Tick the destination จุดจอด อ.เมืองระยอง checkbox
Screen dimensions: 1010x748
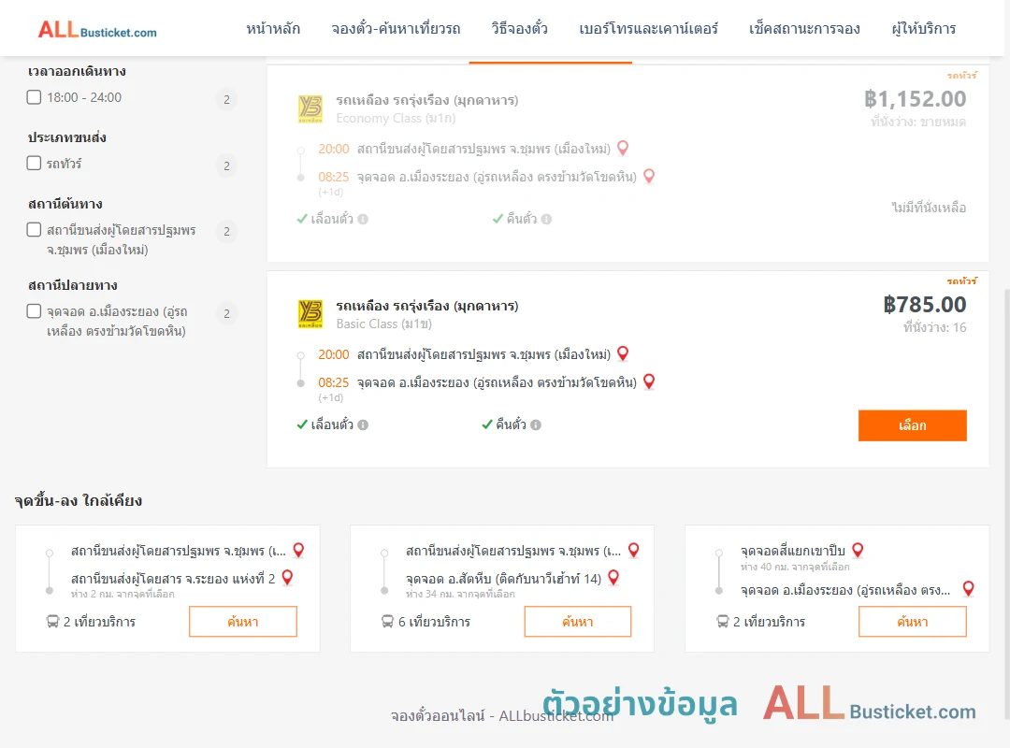35,311
